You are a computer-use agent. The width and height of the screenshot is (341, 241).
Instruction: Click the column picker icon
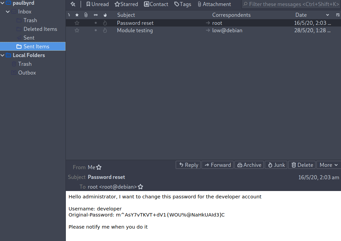click(x=338, y=15)
